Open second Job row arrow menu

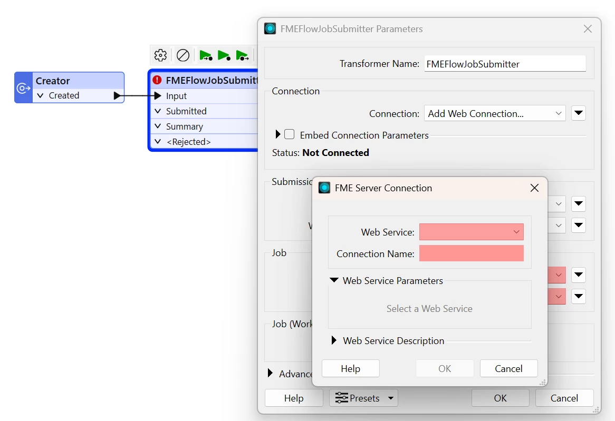[x=579, y=296]
